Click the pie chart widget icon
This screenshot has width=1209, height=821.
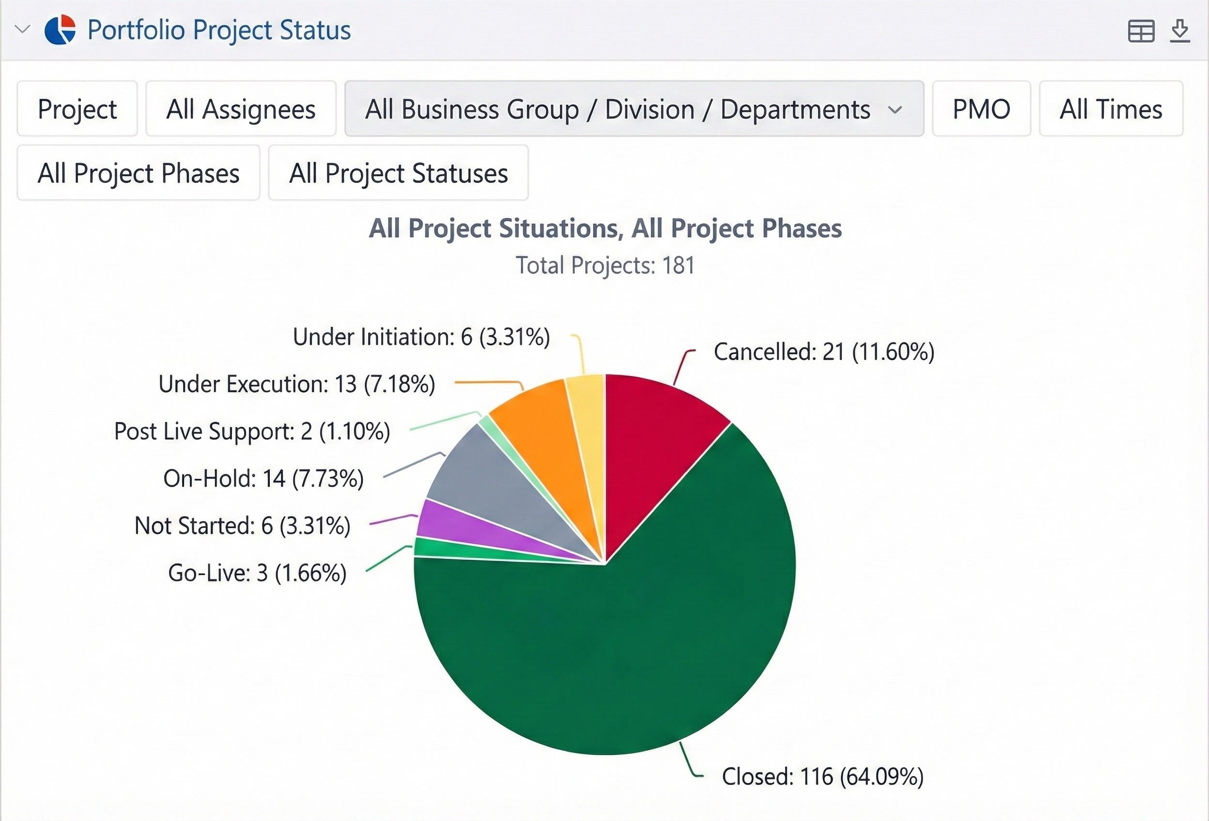tap(61, 30)
